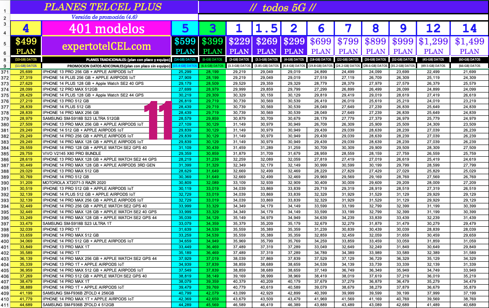
Task: Click the 25,699 price in the yellow column
Action: tap(26, 72)
